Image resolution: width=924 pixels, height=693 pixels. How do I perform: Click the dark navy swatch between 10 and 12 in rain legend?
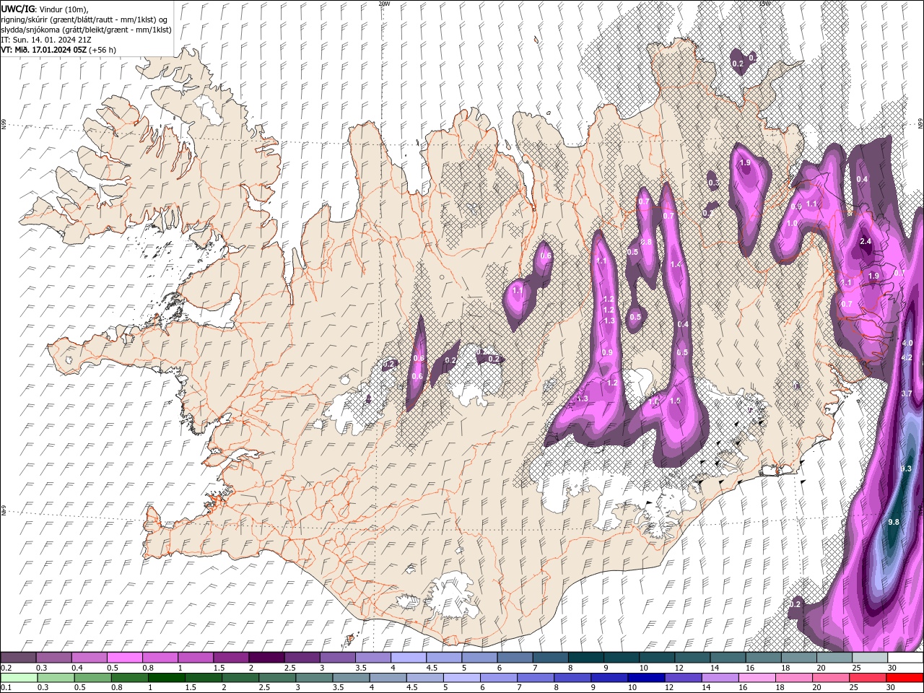point(646,678)
